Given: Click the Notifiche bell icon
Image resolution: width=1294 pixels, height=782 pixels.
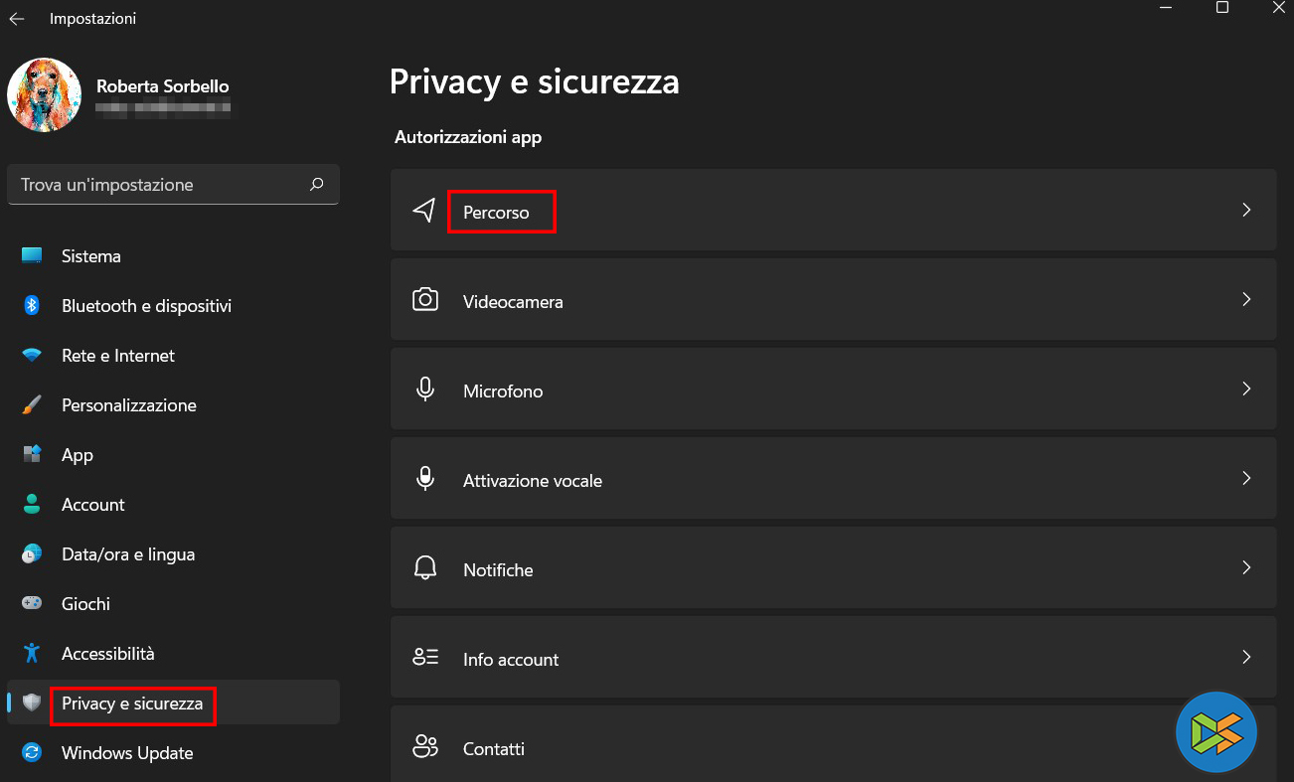Looking at the screenshot, I should pyautogui.click(x=425, y=568).
